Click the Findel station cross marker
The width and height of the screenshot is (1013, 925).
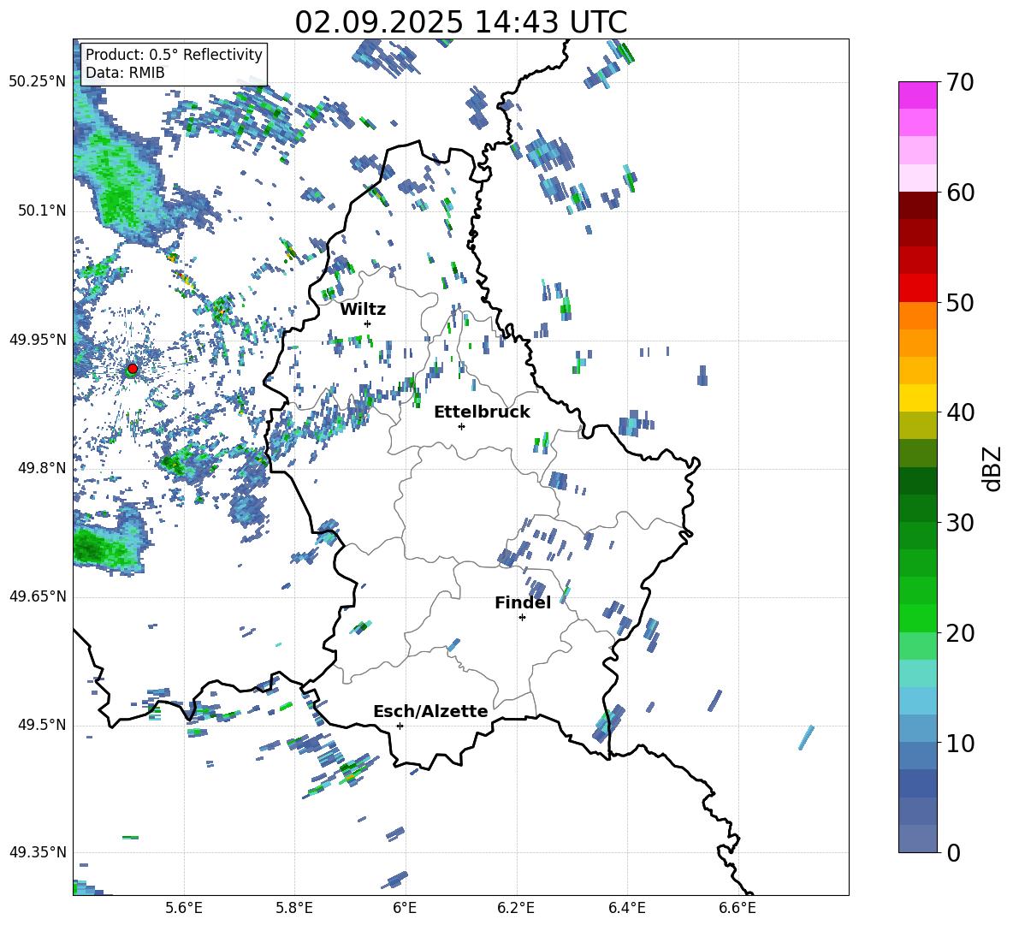tap(522, 618)
